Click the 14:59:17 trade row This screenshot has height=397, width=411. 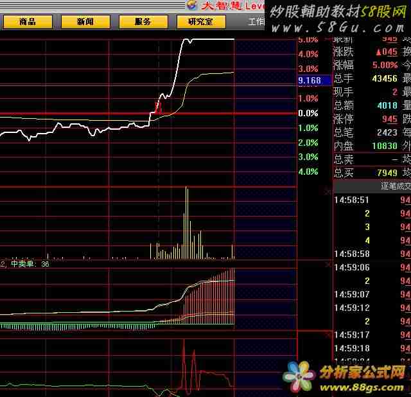tap(372, 335)
